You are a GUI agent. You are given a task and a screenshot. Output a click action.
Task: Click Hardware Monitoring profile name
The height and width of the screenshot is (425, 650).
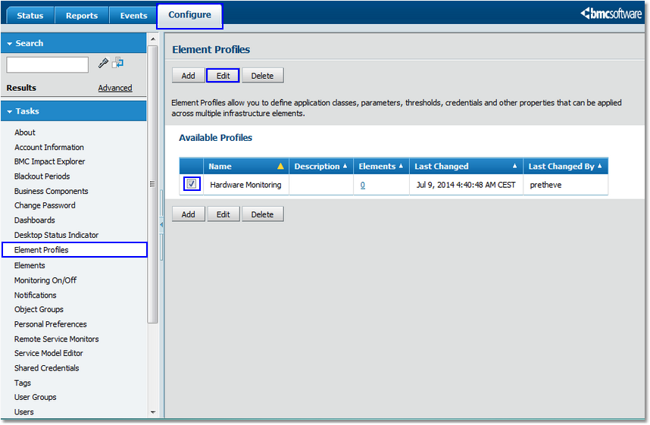coord(245,185)
